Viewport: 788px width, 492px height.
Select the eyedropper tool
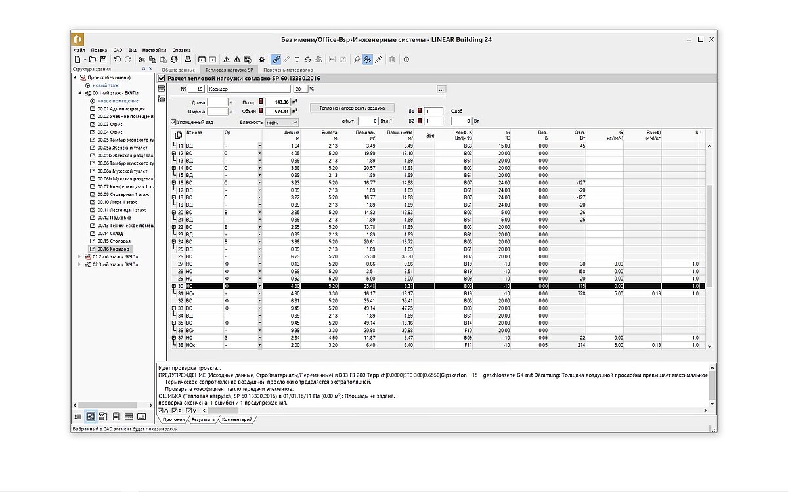point(378,60)
